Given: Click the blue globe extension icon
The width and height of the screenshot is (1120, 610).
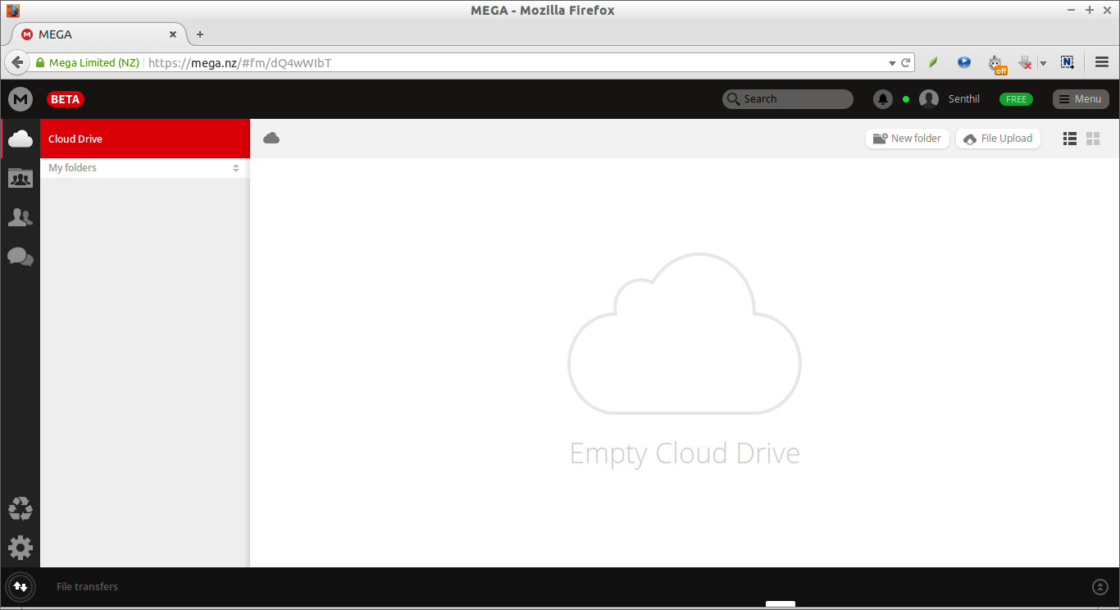Looking at the screenshot, I should point(964,62).
